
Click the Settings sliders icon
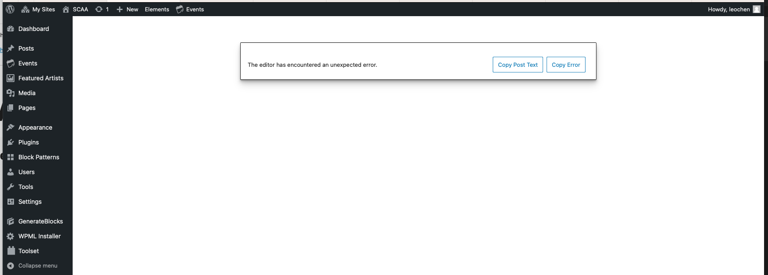coord(11,202)
